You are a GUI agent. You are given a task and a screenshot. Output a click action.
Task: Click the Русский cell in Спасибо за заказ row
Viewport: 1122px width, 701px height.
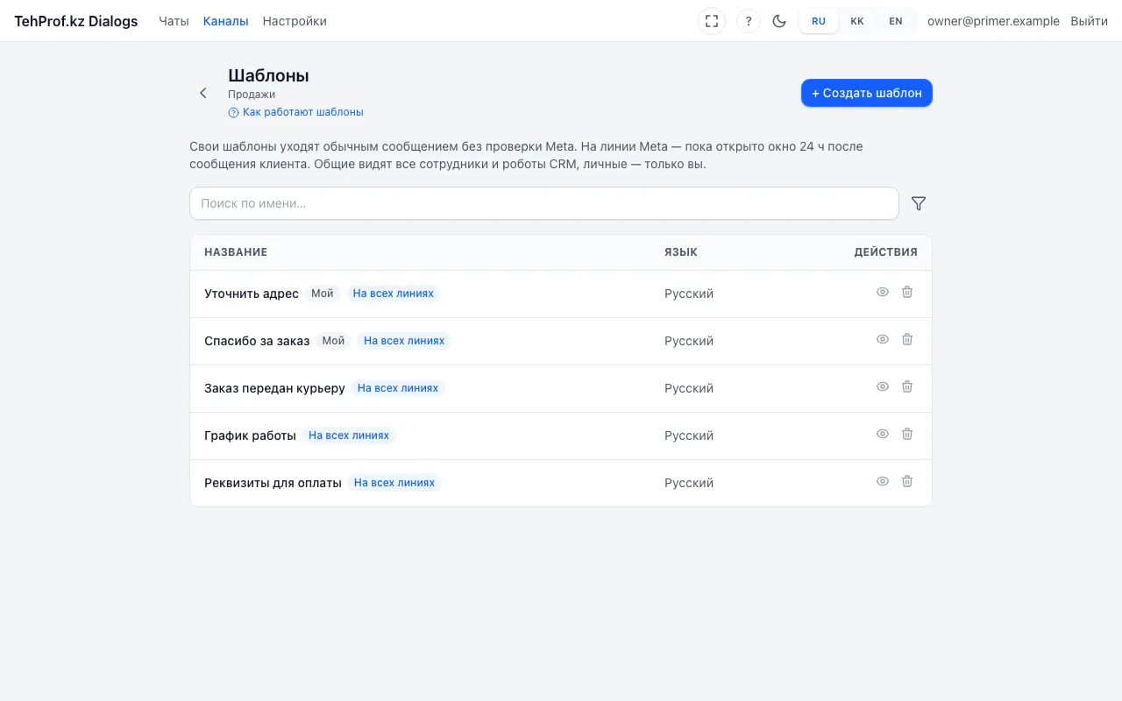pyautogui.click(x=689, y=341)
